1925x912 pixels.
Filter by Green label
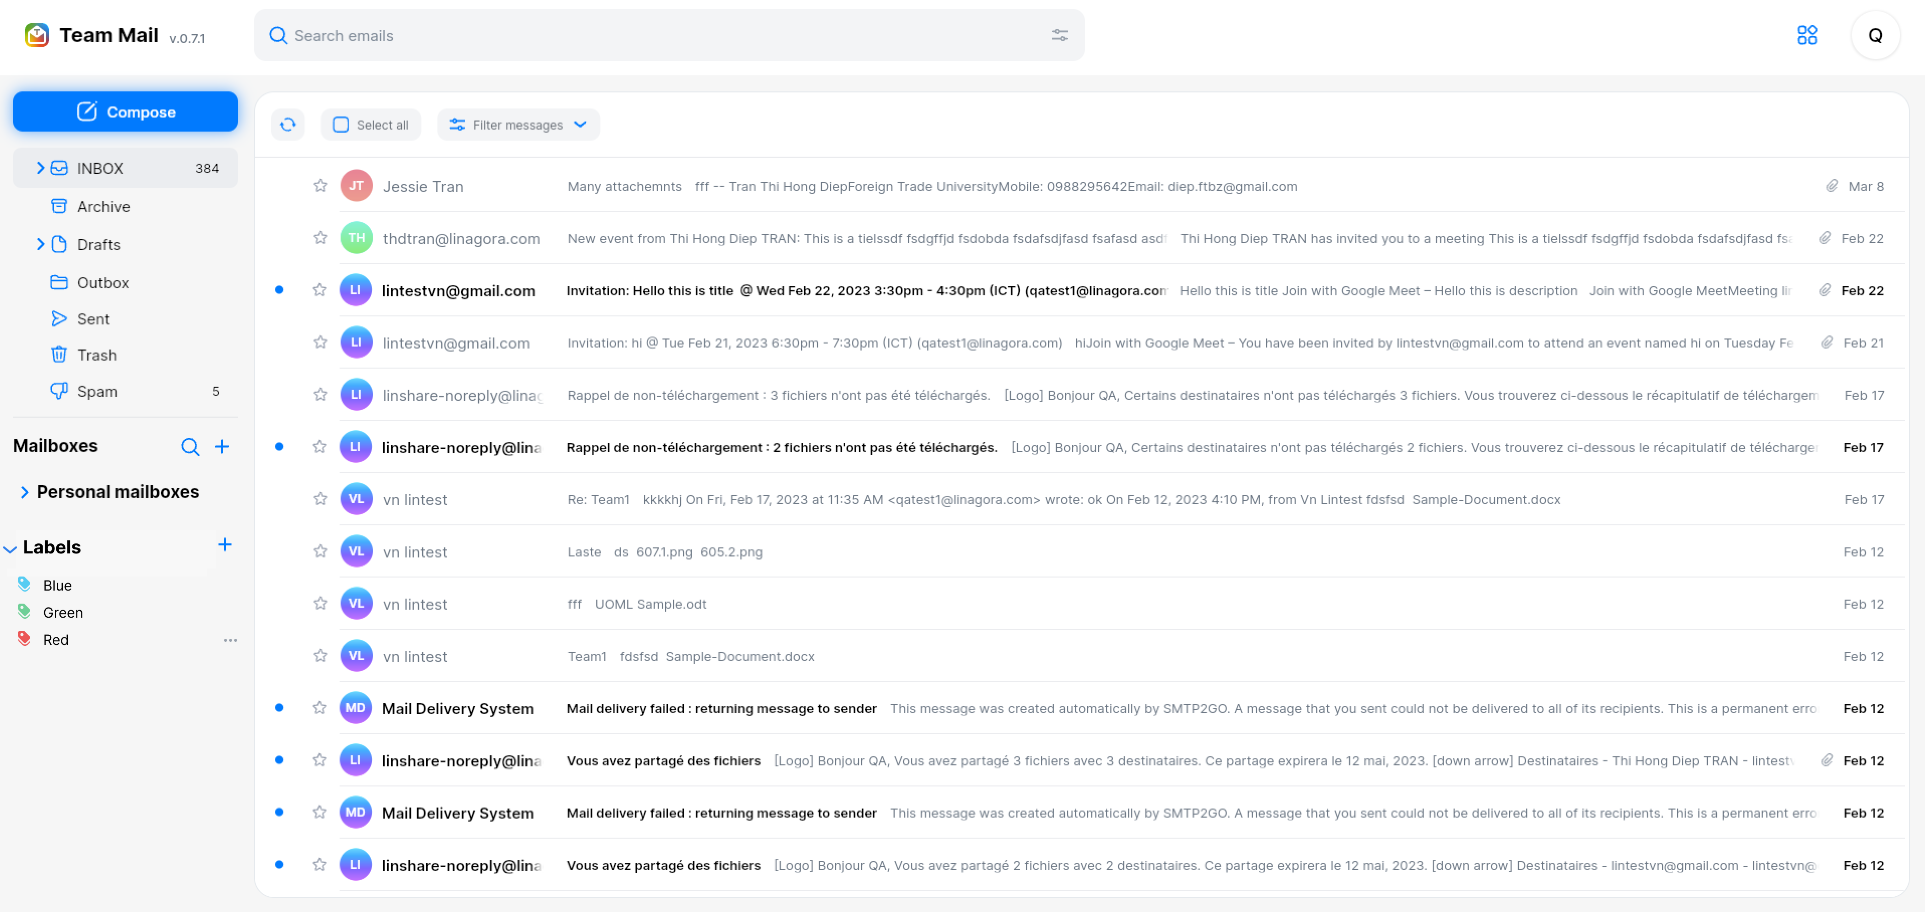coord(63,613)
